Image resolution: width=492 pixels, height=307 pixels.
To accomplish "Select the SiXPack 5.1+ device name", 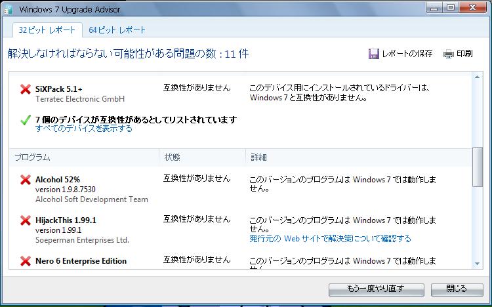I will coord(58,89).
